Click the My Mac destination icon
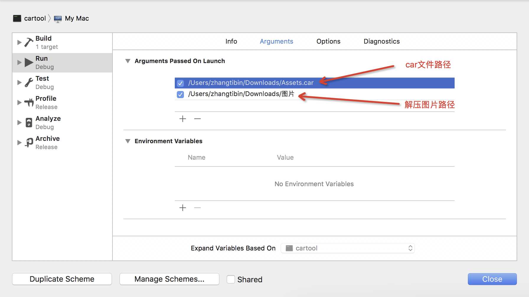Image resolution: width=529 pixels, height=297 pixels. [58, 19]
